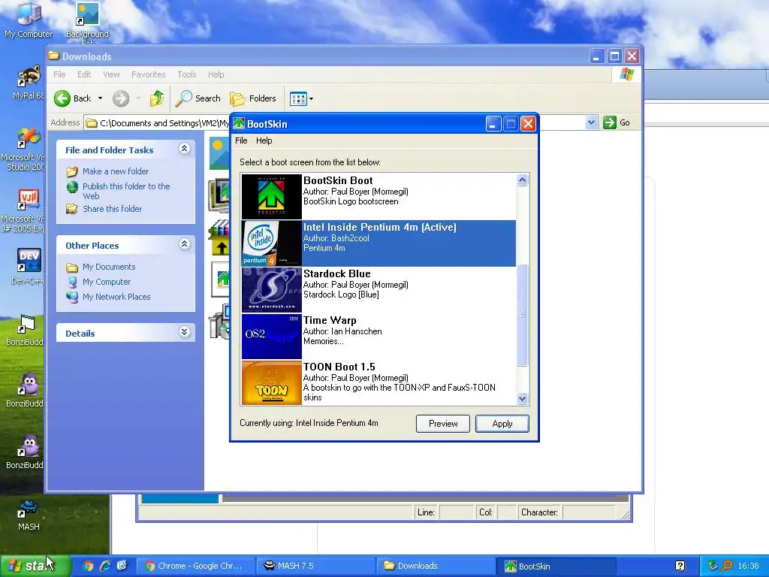769x577 pixels.
Task: Choose the Stardock Blue boot screen
Action: click(x=378, y=289)
